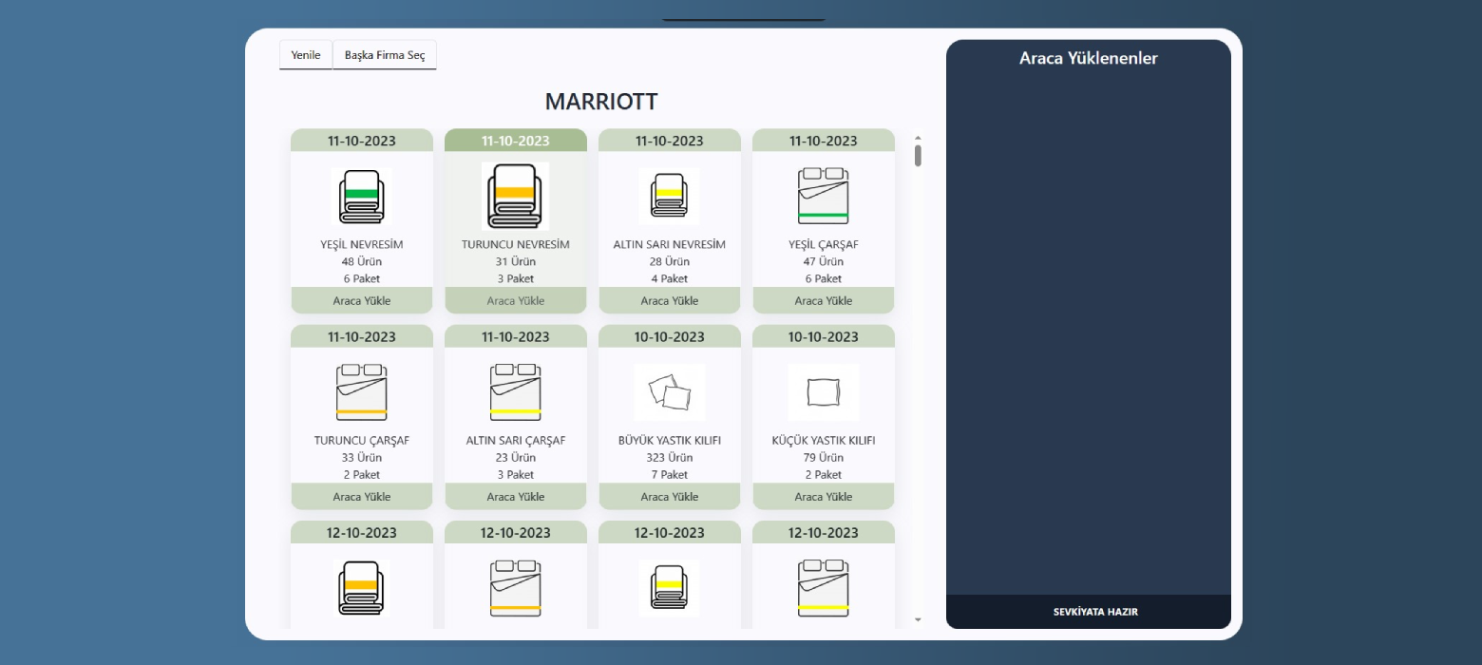Click the 'TURUNCU ÇARŞAF' label
Image resolution: width=1482 pixels, height=665 pixels.
pyautogui.click(x=362, y=440)
